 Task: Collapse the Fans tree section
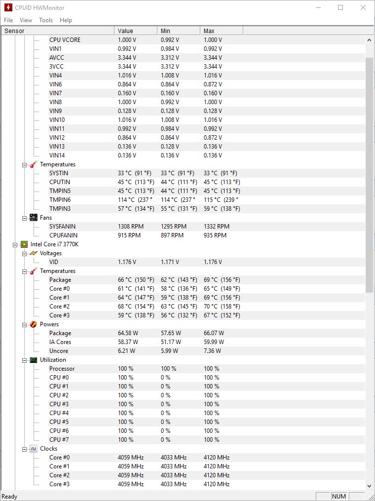tap(25, 218)
